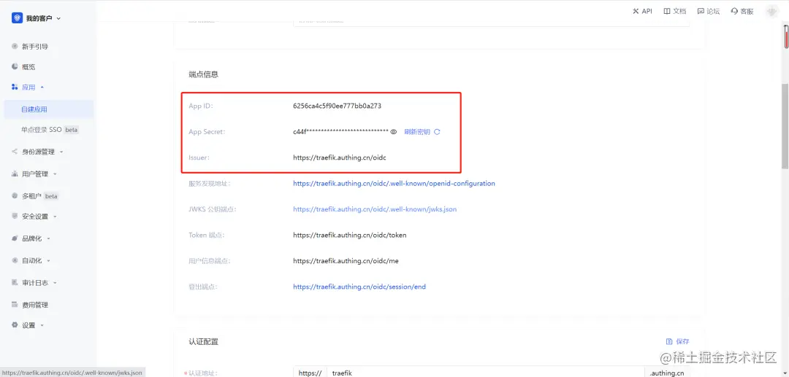Click the traefik 认证地址 input field
This screenshot has width=789, height=377.
coord(486,373)
